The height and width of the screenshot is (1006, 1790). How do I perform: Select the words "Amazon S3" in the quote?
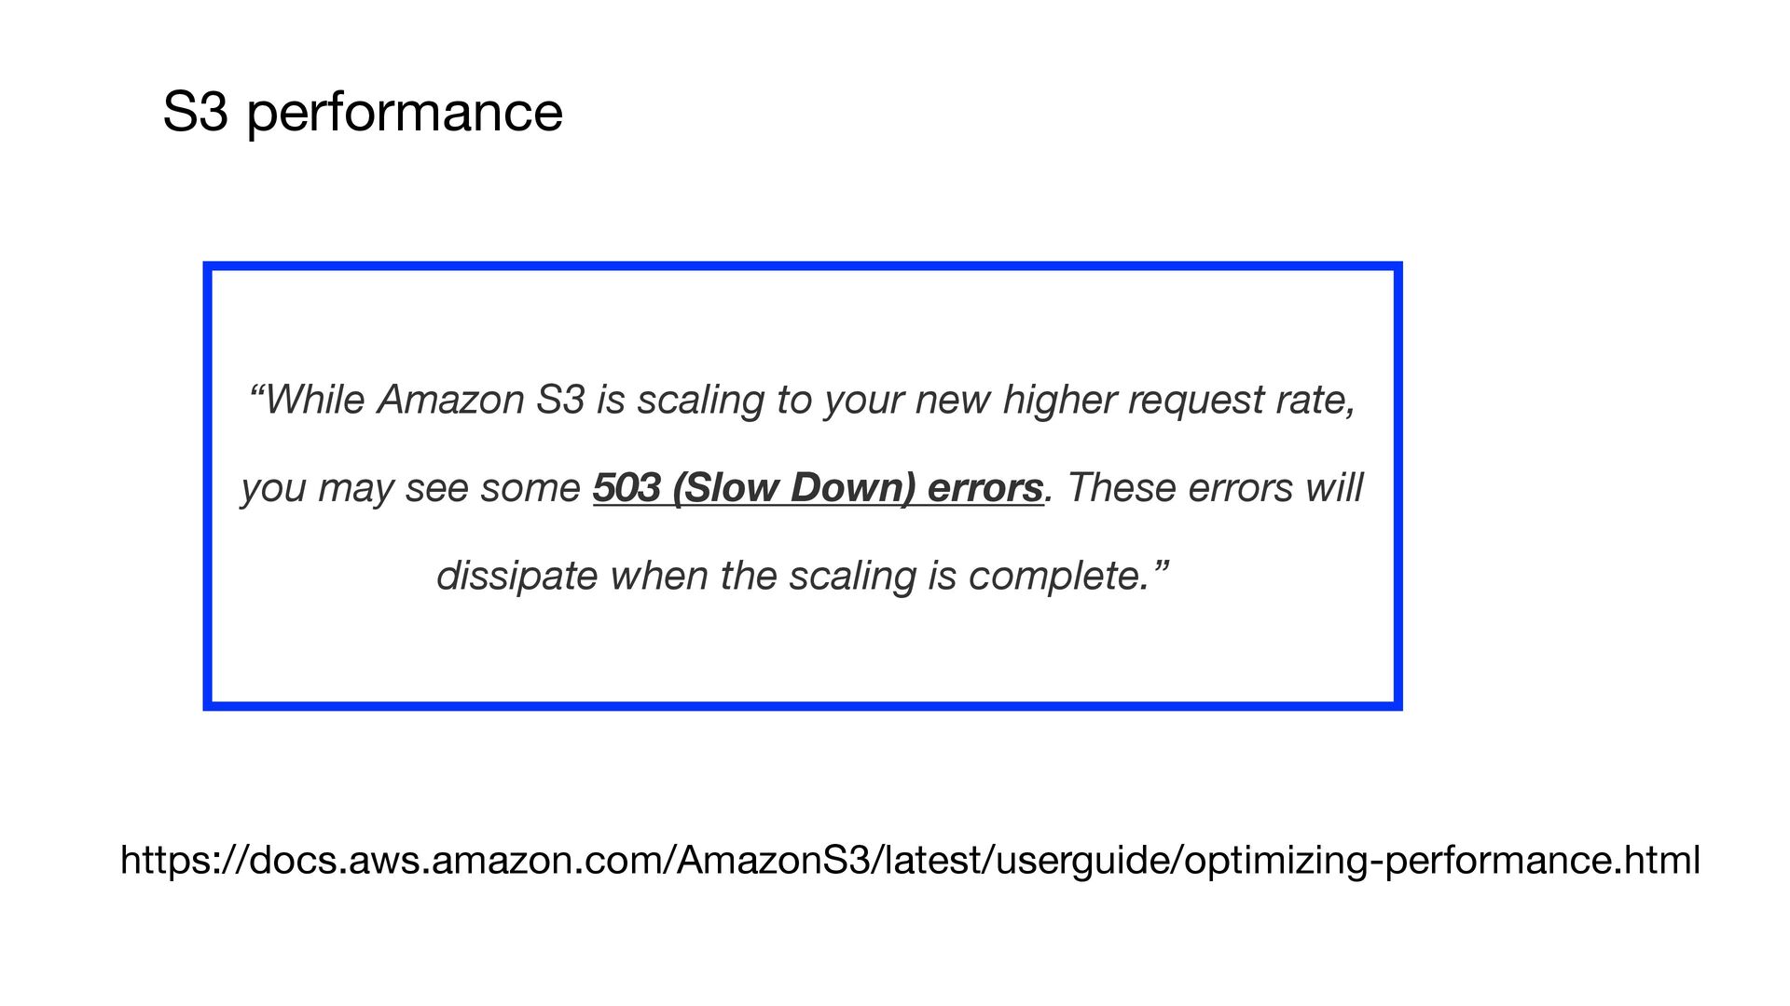point(481,400)
